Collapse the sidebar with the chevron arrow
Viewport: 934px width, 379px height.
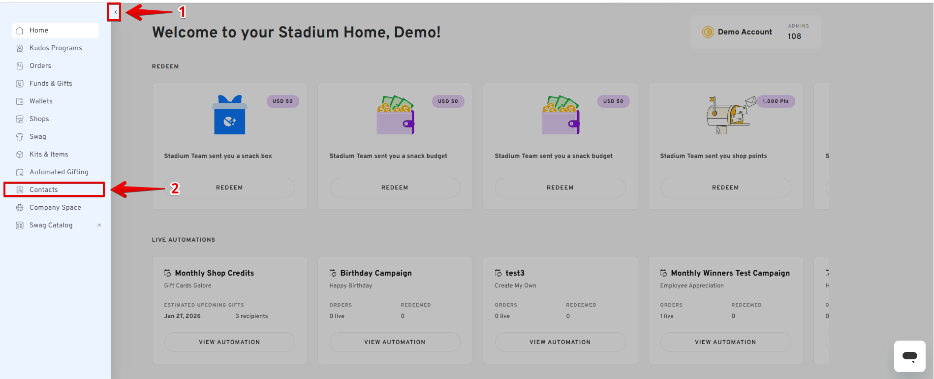click(115, 12)
